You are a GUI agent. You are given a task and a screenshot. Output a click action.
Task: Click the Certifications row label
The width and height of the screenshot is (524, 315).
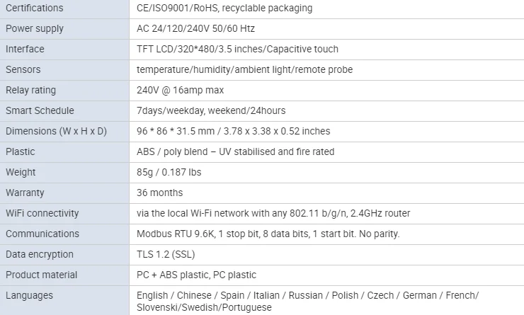(x=34, y=8)
